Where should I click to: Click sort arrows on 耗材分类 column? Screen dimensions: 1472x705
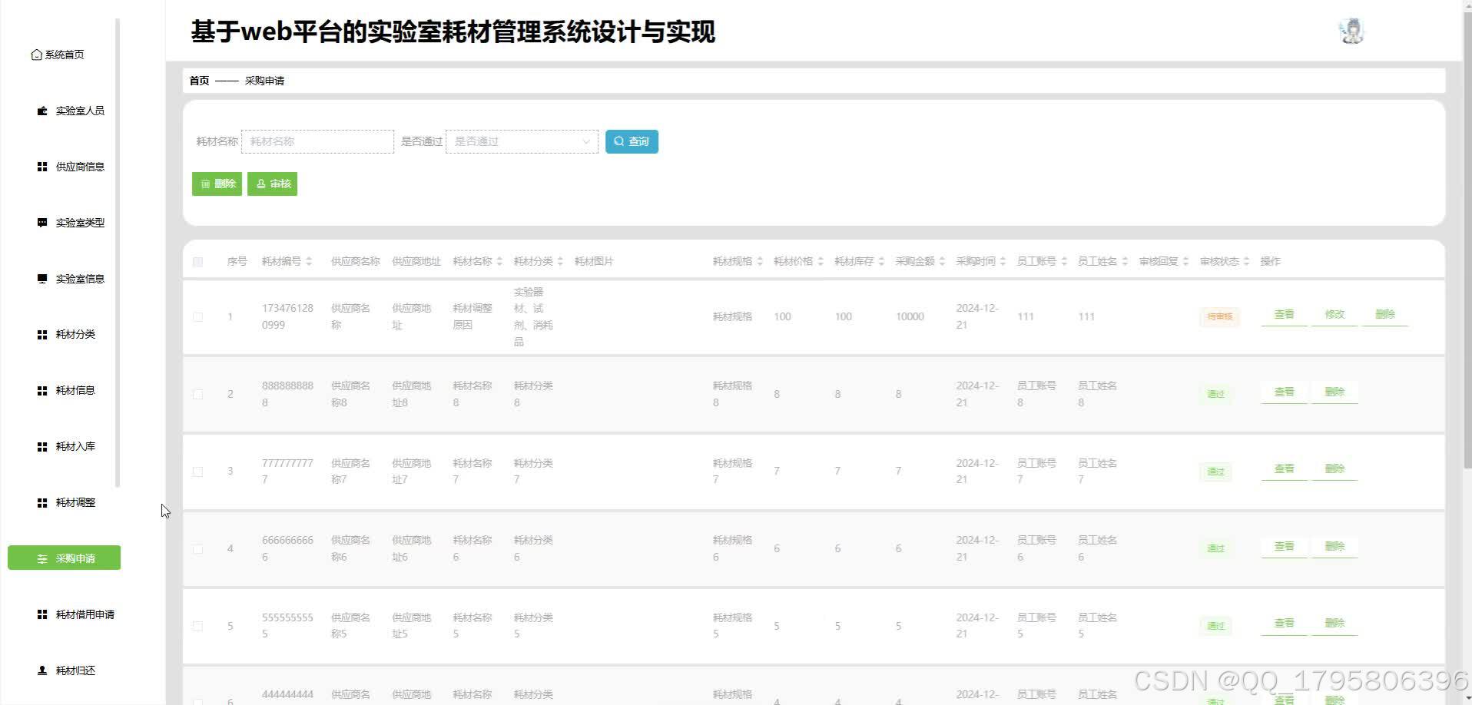click(x=560, y=262)
